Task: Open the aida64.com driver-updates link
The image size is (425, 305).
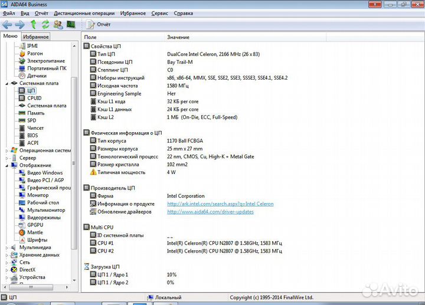Action: coord(210,212)
